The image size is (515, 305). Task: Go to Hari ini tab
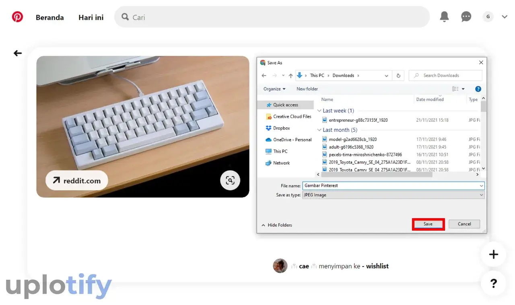(x=91, y=17)
